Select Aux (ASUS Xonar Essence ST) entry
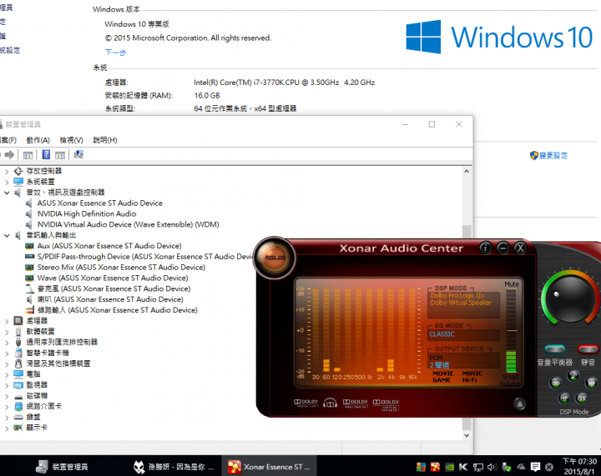The height and width of the screenshot is (476, 601). point(109,246)
